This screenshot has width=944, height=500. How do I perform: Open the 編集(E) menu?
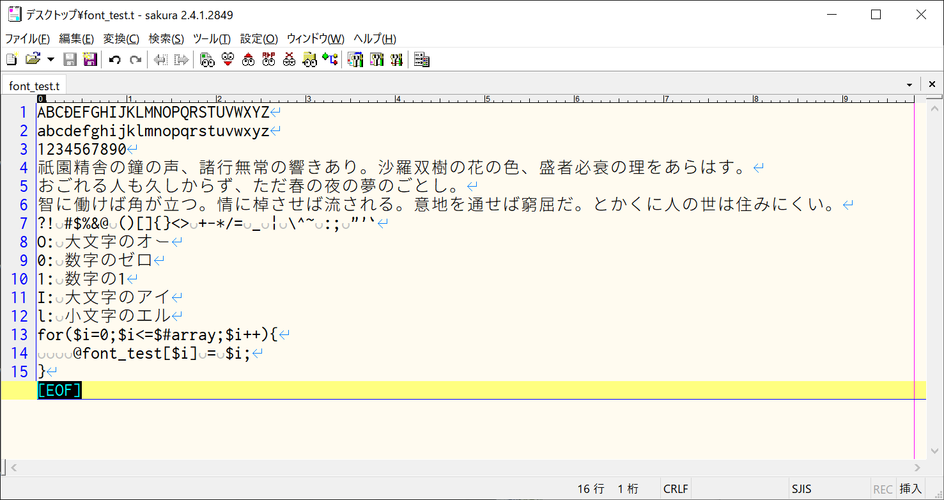[x=76, y=38]
